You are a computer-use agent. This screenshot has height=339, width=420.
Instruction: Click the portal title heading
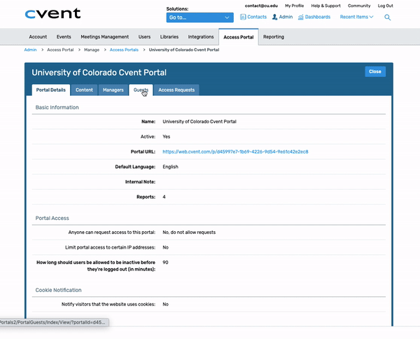pyautogui.click(x=99, y=73)
